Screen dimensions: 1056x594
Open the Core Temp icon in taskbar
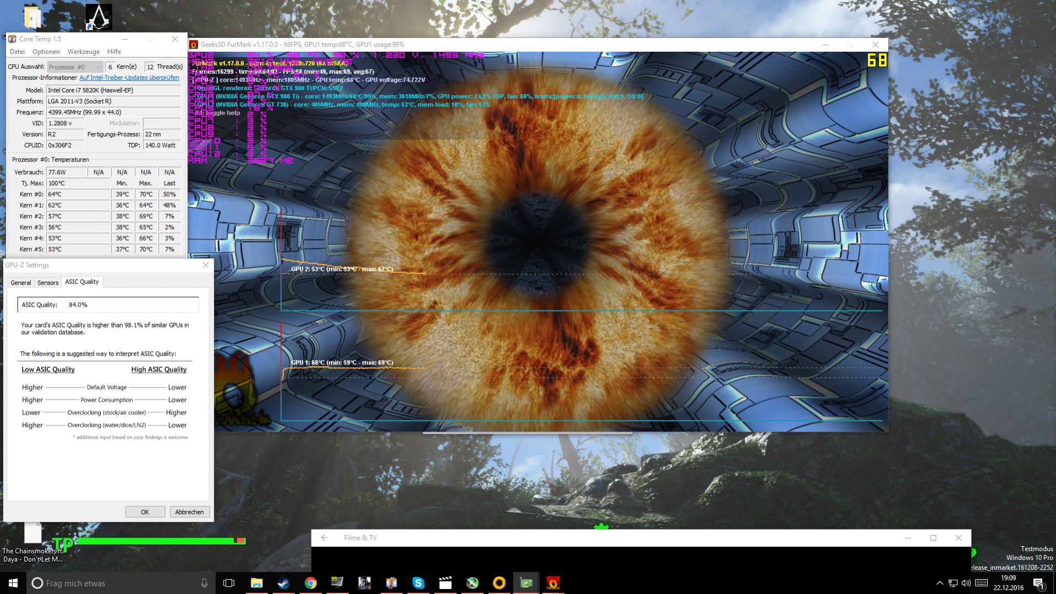click(x=391, y=583)
